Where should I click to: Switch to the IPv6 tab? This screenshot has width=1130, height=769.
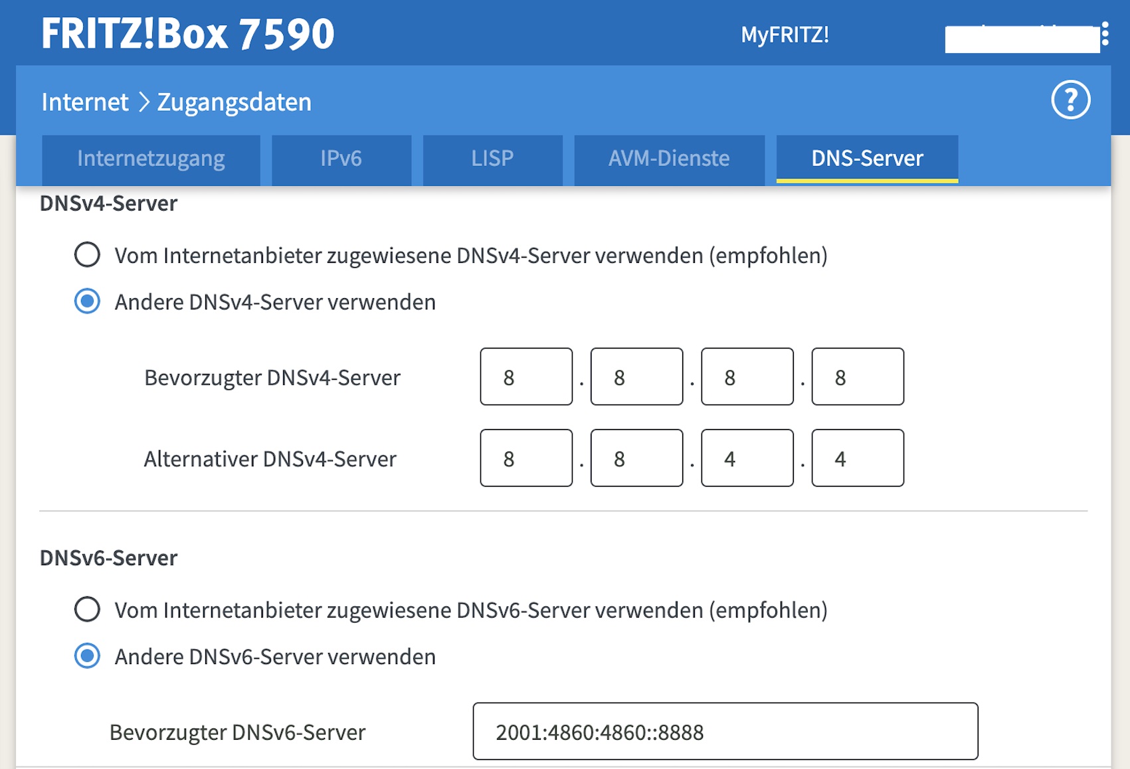pyautogui.click(x=341, y=159)
